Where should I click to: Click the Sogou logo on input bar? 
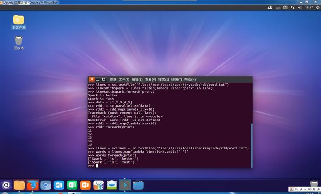(291, 189)
